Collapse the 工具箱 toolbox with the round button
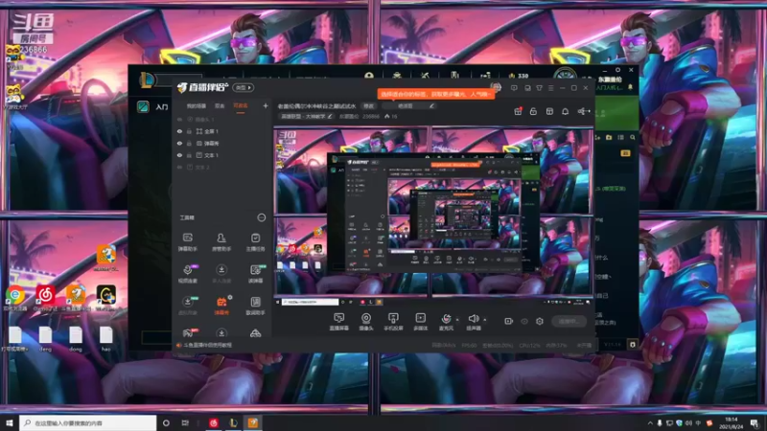767x431 pixels. pyautogui.click(x=261, y=217)
